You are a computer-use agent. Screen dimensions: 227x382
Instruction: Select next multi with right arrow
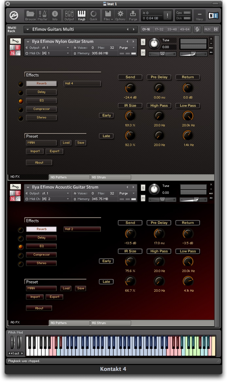[133, 29]
